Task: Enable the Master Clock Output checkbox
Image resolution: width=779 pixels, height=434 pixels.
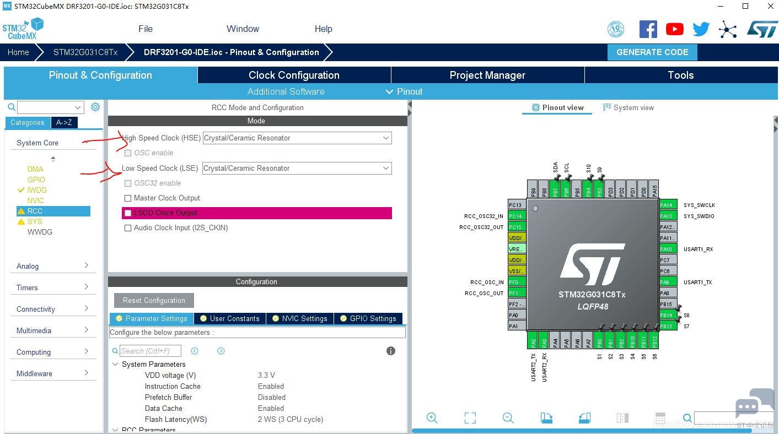Action: pyautogui.click(x=128, y=198)
